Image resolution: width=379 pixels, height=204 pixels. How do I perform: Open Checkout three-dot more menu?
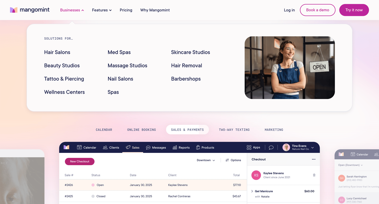point(314,159)
